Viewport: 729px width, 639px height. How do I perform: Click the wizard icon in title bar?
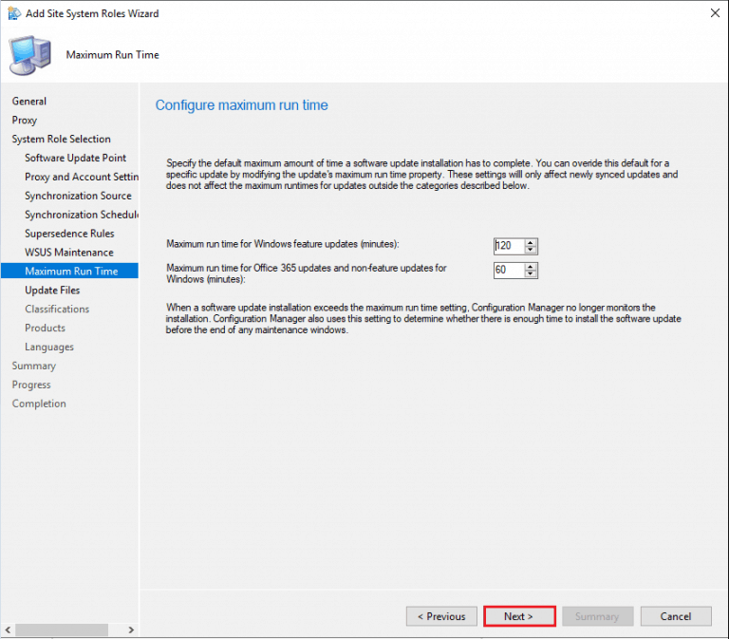click(13, 14)
